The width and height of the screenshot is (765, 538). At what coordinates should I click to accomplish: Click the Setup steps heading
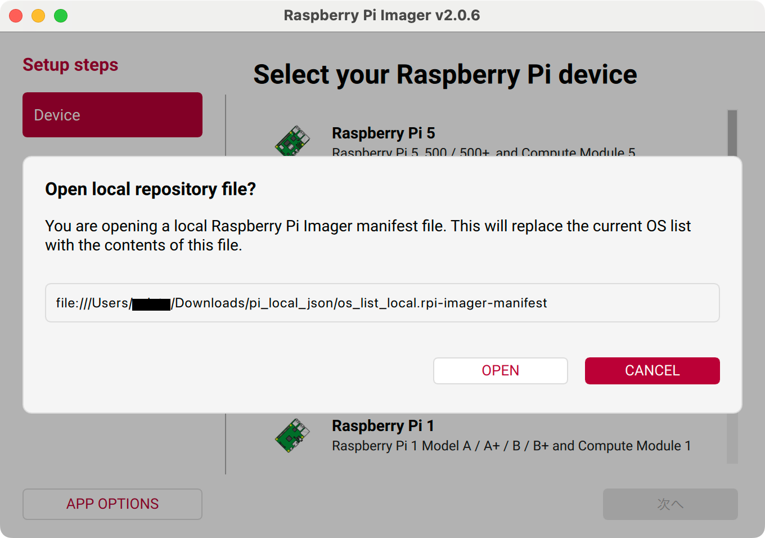click(x=70, y=65)
